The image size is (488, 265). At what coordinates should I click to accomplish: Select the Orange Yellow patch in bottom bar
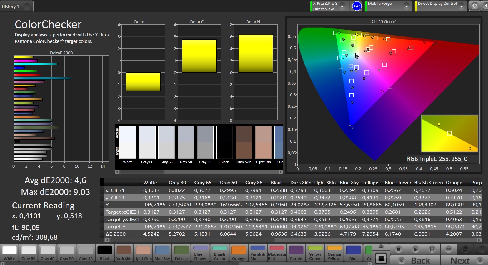click(334, 253)
